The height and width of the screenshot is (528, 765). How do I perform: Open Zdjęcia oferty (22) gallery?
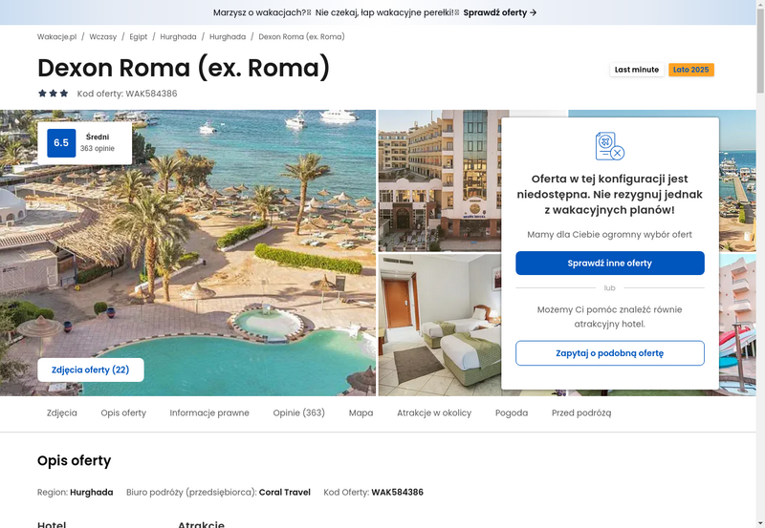click(x=90, y=370)
